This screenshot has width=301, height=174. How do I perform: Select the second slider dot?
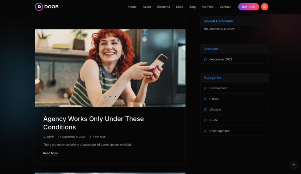tap(110, 96)
